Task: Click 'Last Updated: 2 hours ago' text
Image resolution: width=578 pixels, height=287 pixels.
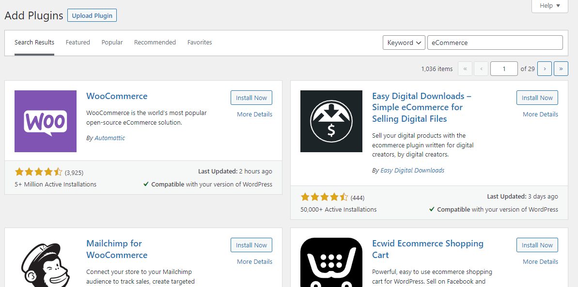Action: tap(235, 171)
